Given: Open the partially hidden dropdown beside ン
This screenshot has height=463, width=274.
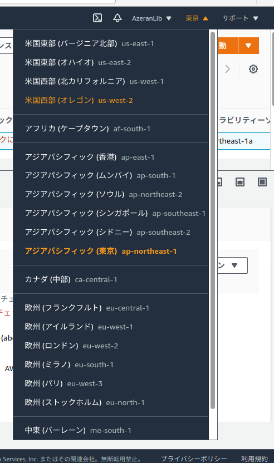Looking at the screenshot, I should click(233, 265).
